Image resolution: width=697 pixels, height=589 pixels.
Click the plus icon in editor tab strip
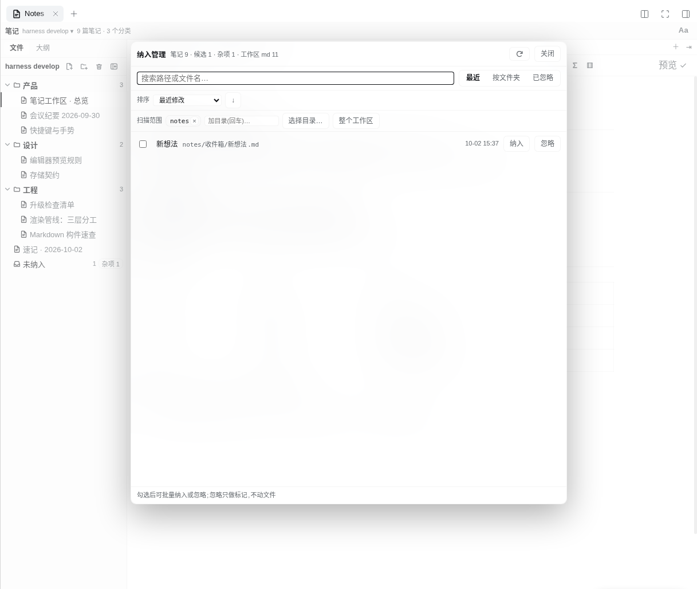(676, 47)
